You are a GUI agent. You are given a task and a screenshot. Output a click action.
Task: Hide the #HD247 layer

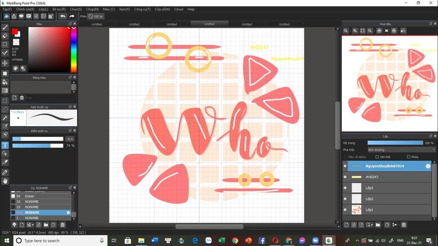345,177
